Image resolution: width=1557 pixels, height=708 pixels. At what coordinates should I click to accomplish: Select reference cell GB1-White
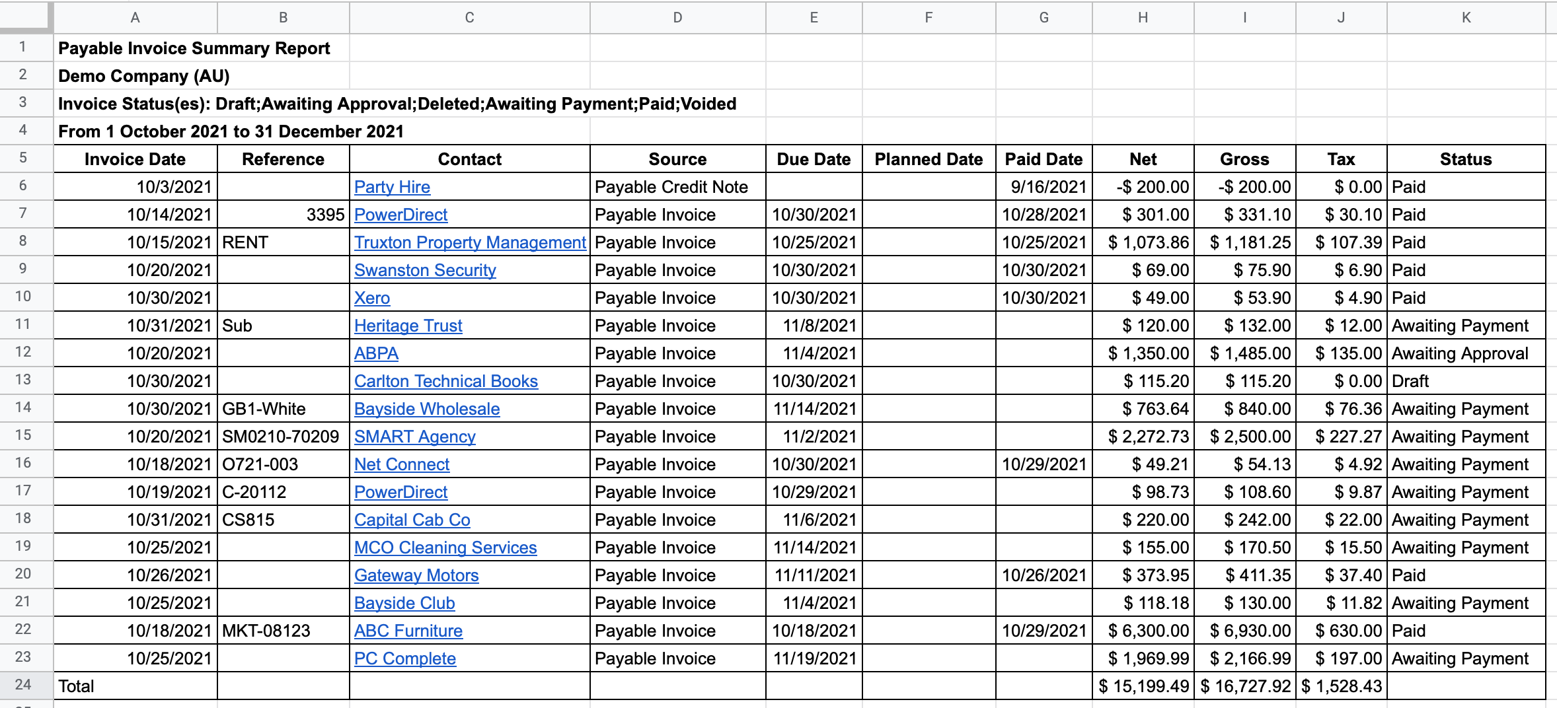pyautogui.click(x=284, y=409)
